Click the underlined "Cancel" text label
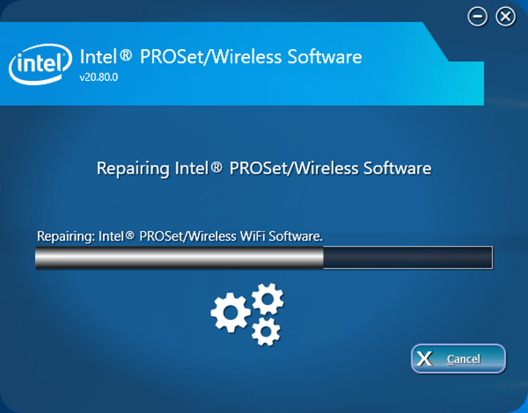 [x=463, y=359]
